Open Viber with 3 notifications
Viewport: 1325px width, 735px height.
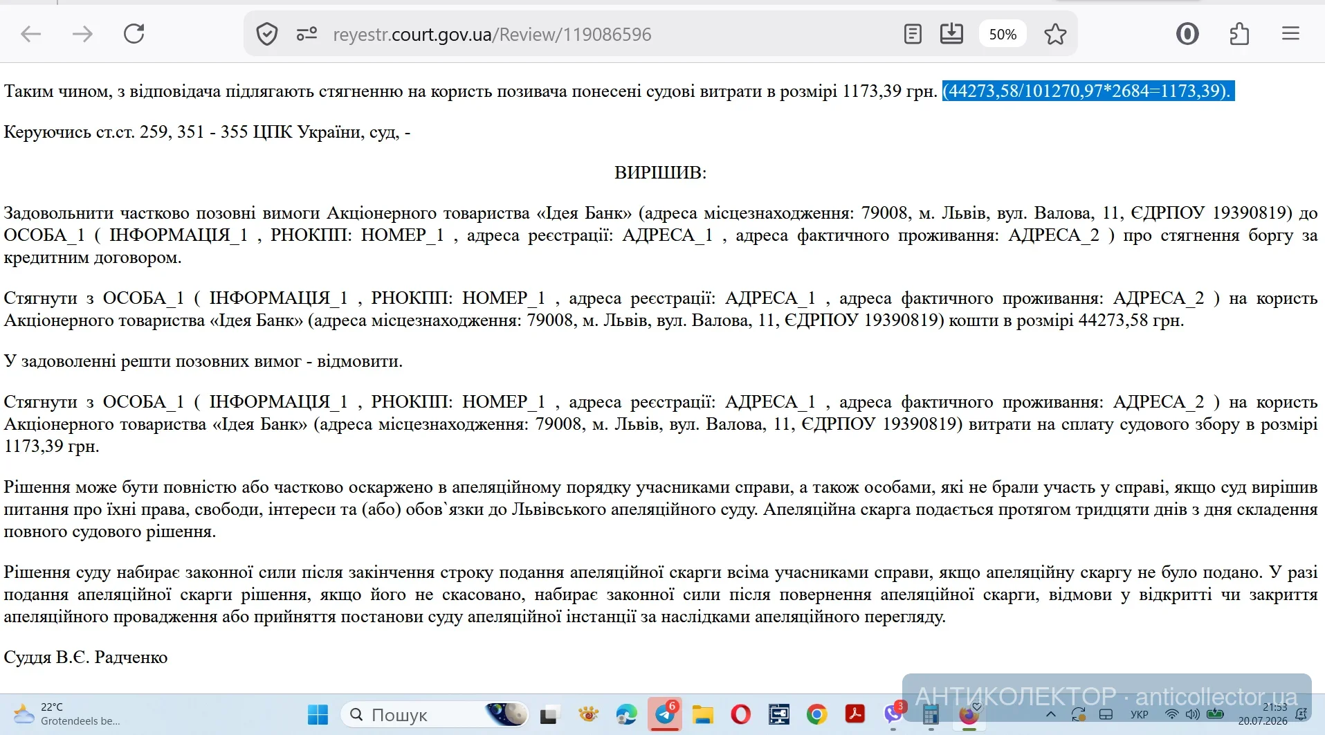click(x=894, y=714)
